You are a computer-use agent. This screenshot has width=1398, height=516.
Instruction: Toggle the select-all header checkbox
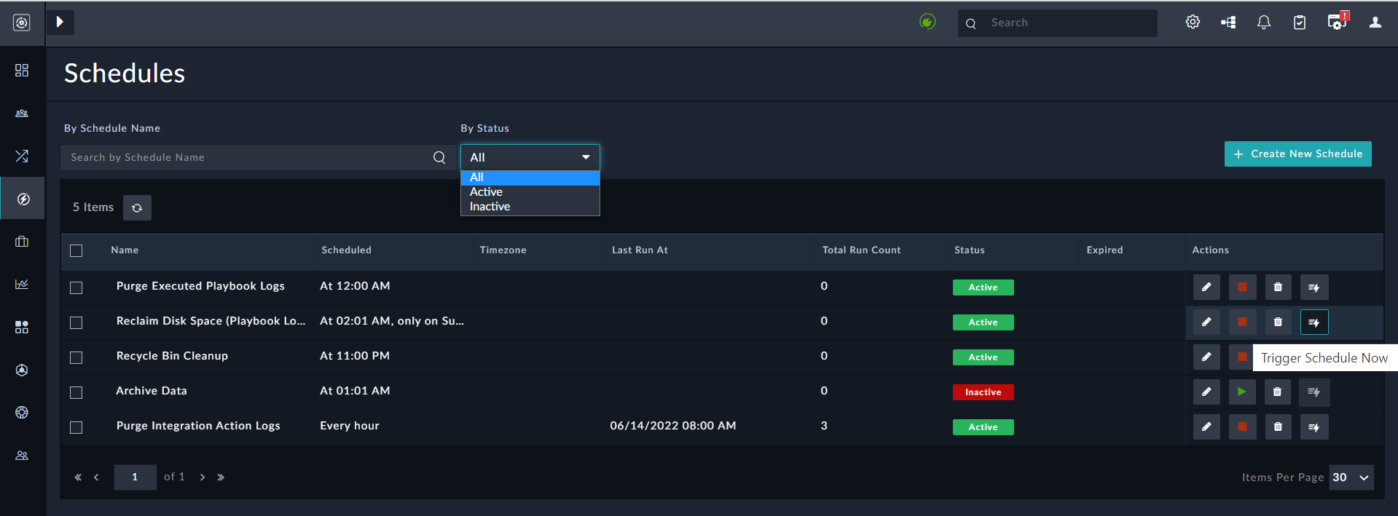coord(76,250)
